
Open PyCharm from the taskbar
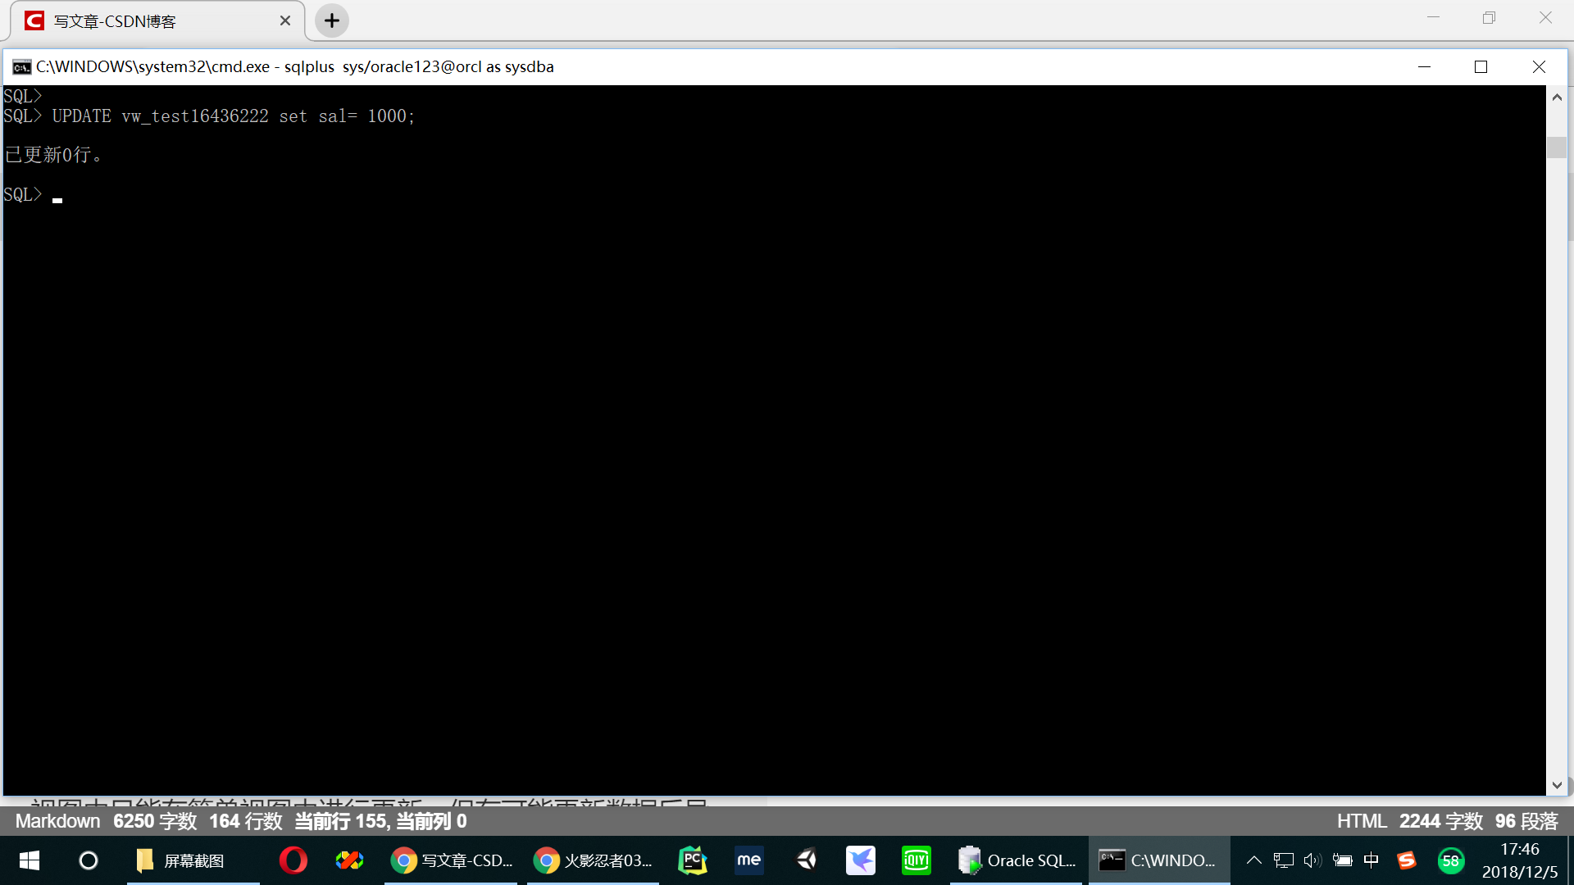click(693, 860)
